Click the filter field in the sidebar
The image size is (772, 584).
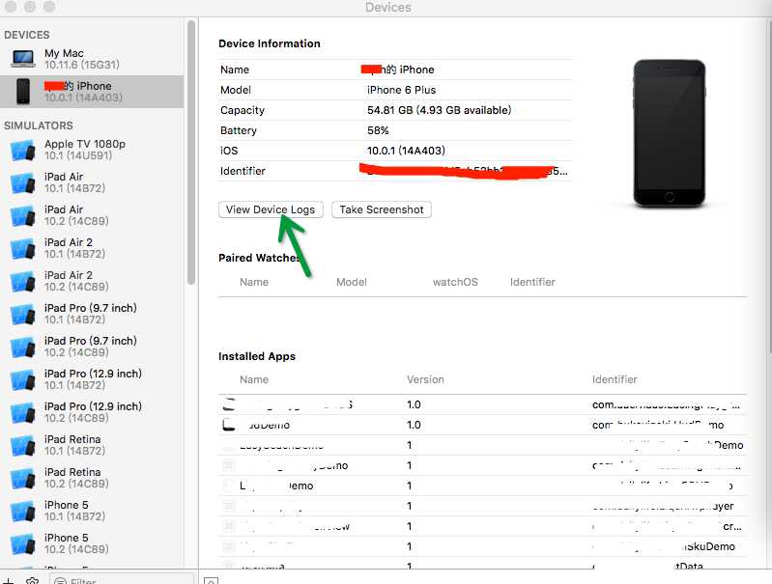tap(122, 580)
